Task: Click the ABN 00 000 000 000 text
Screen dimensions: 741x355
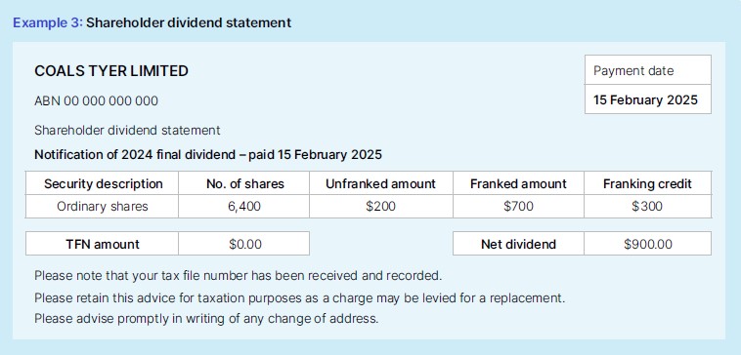Action: [97, 100]
